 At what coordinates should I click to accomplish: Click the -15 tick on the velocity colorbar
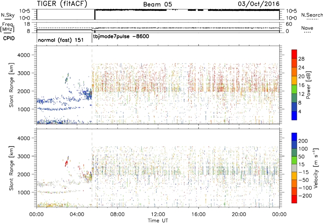coord(304,172)
